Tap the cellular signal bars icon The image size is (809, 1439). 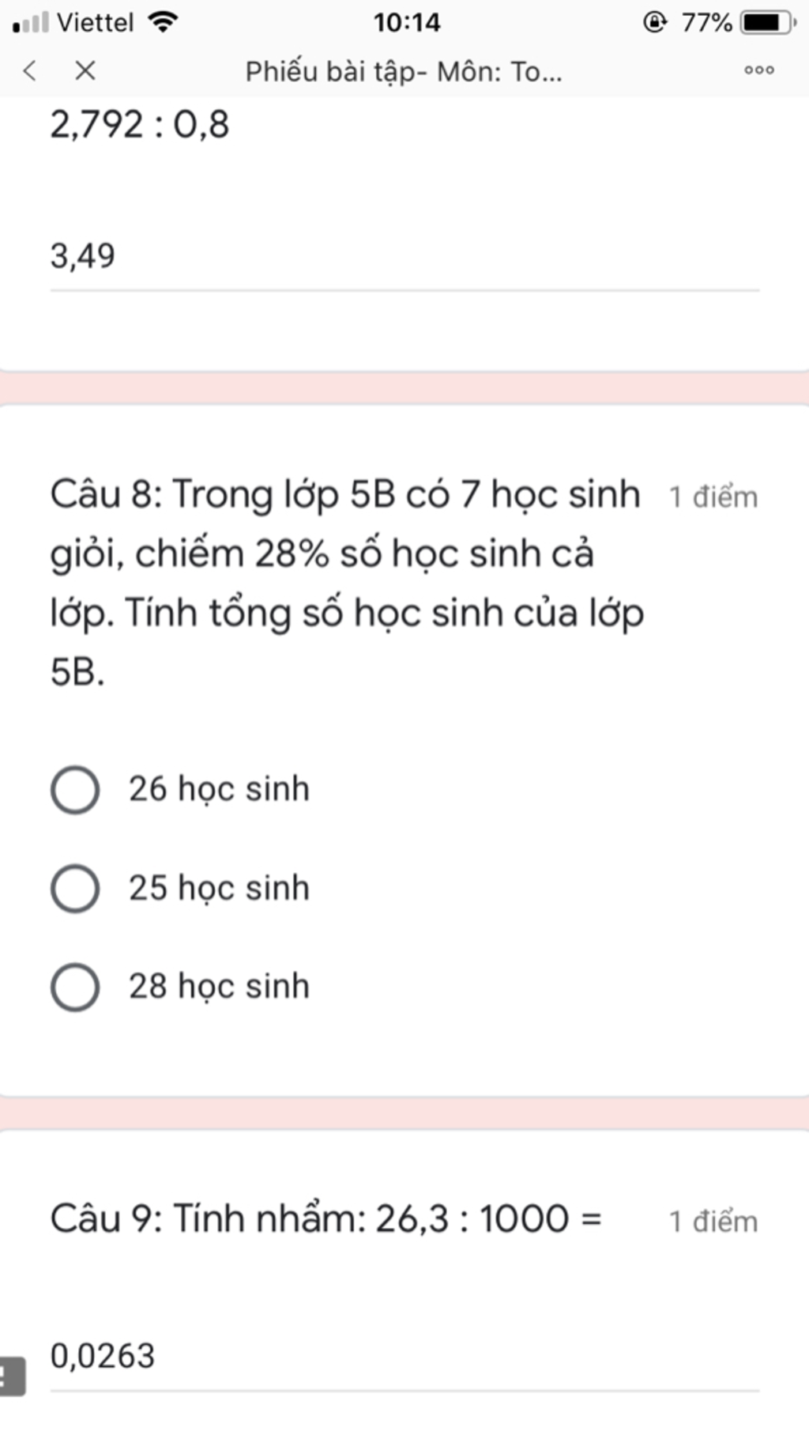click(x=31, y=22)
